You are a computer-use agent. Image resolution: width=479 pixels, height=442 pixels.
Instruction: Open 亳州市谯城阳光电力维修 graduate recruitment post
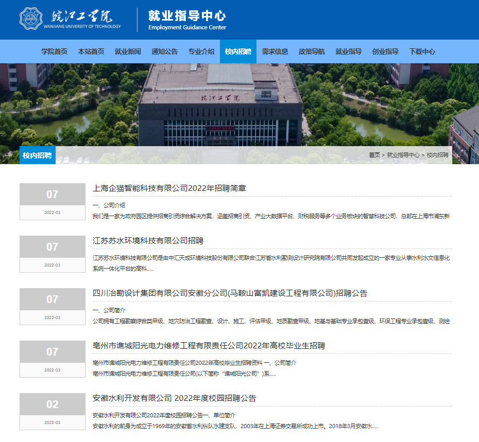pyautogui.click(x=209, y=346)
